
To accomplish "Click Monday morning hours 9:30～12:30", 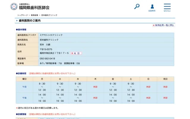I will (x=42, y=87).
